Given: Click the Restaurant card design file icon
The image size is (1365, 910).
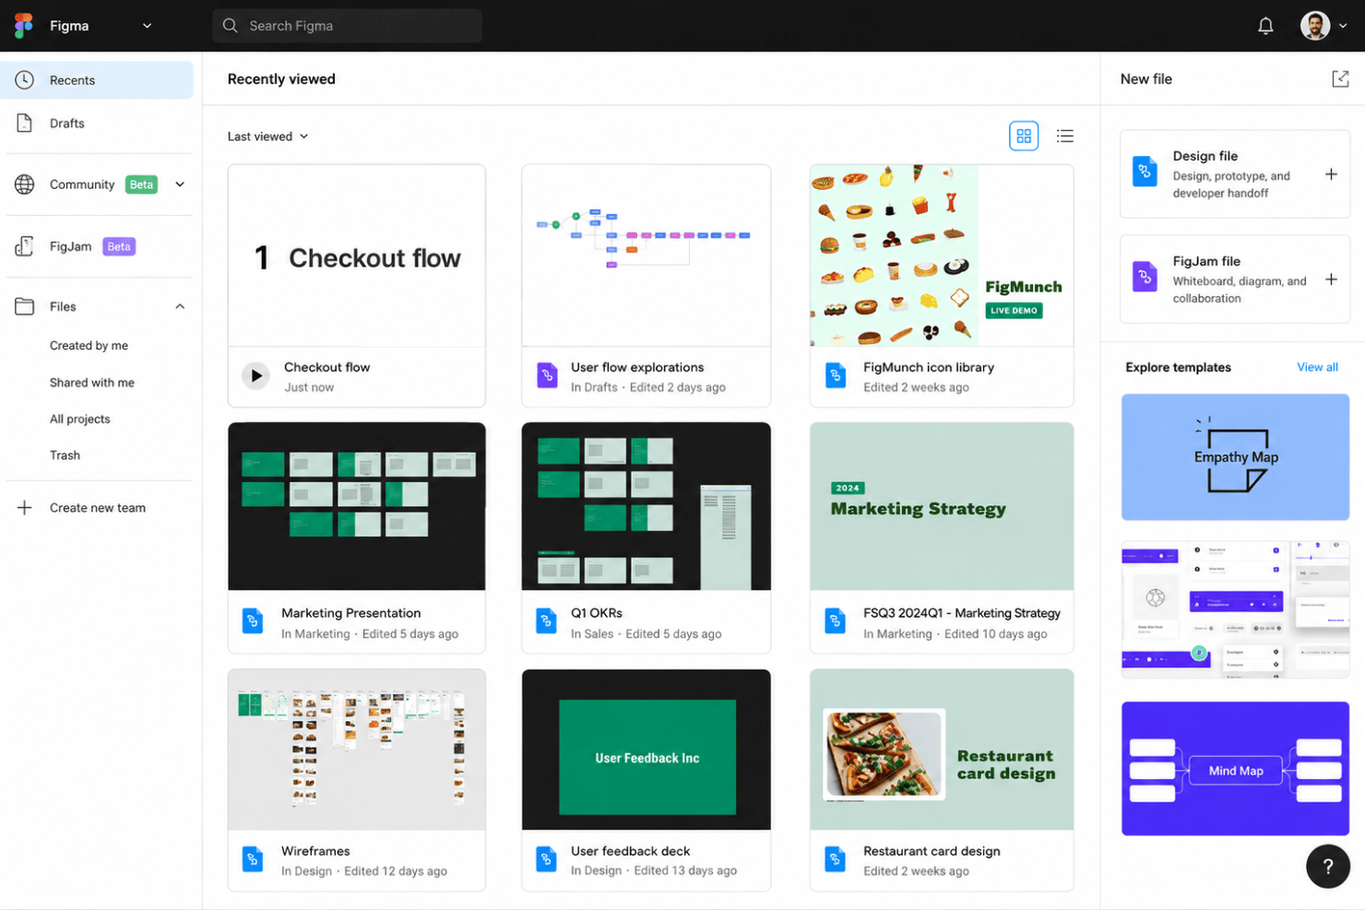Looking at the screenshot, I should tap(836, 858).
